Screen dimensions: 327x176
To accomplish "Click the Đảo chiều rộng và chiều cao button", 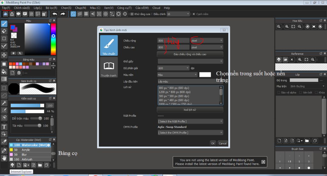I will tap(190, 54).
